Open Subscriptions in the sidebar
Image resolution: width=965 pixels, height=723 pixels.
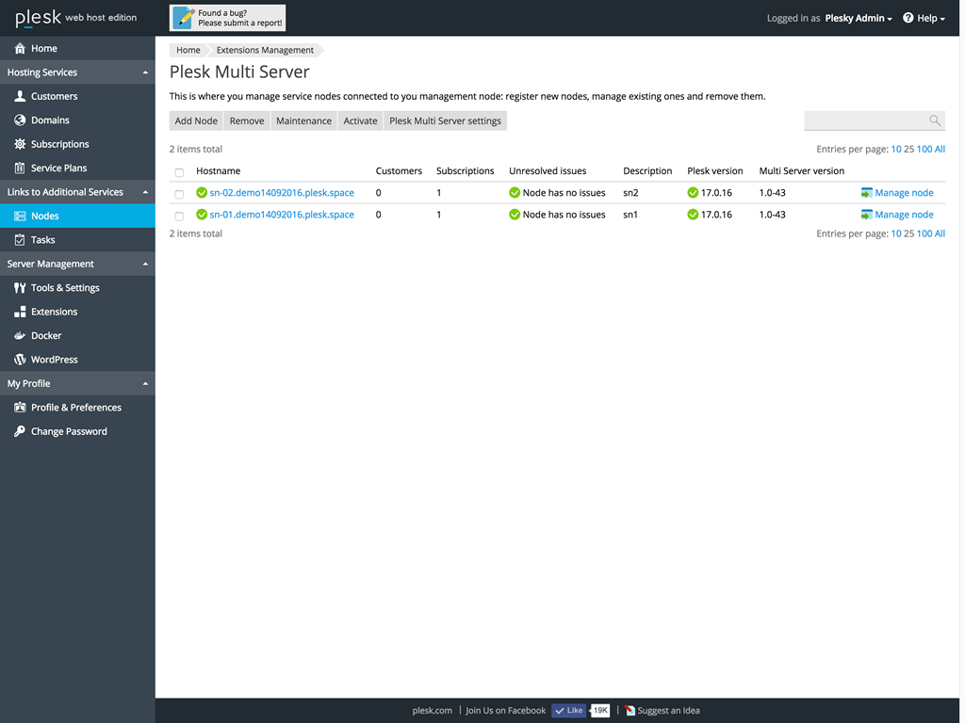(x=59, y=144)
